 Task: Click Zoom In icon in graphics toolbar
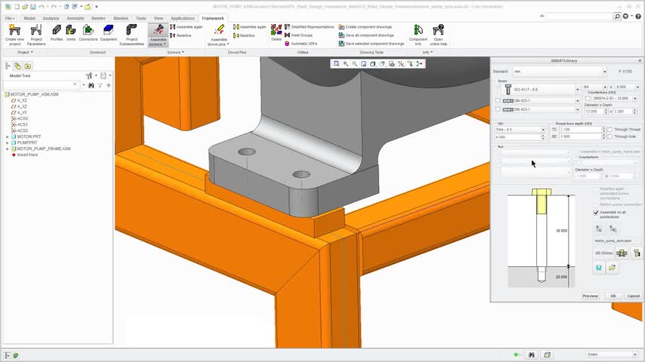[x=346, y=63]
